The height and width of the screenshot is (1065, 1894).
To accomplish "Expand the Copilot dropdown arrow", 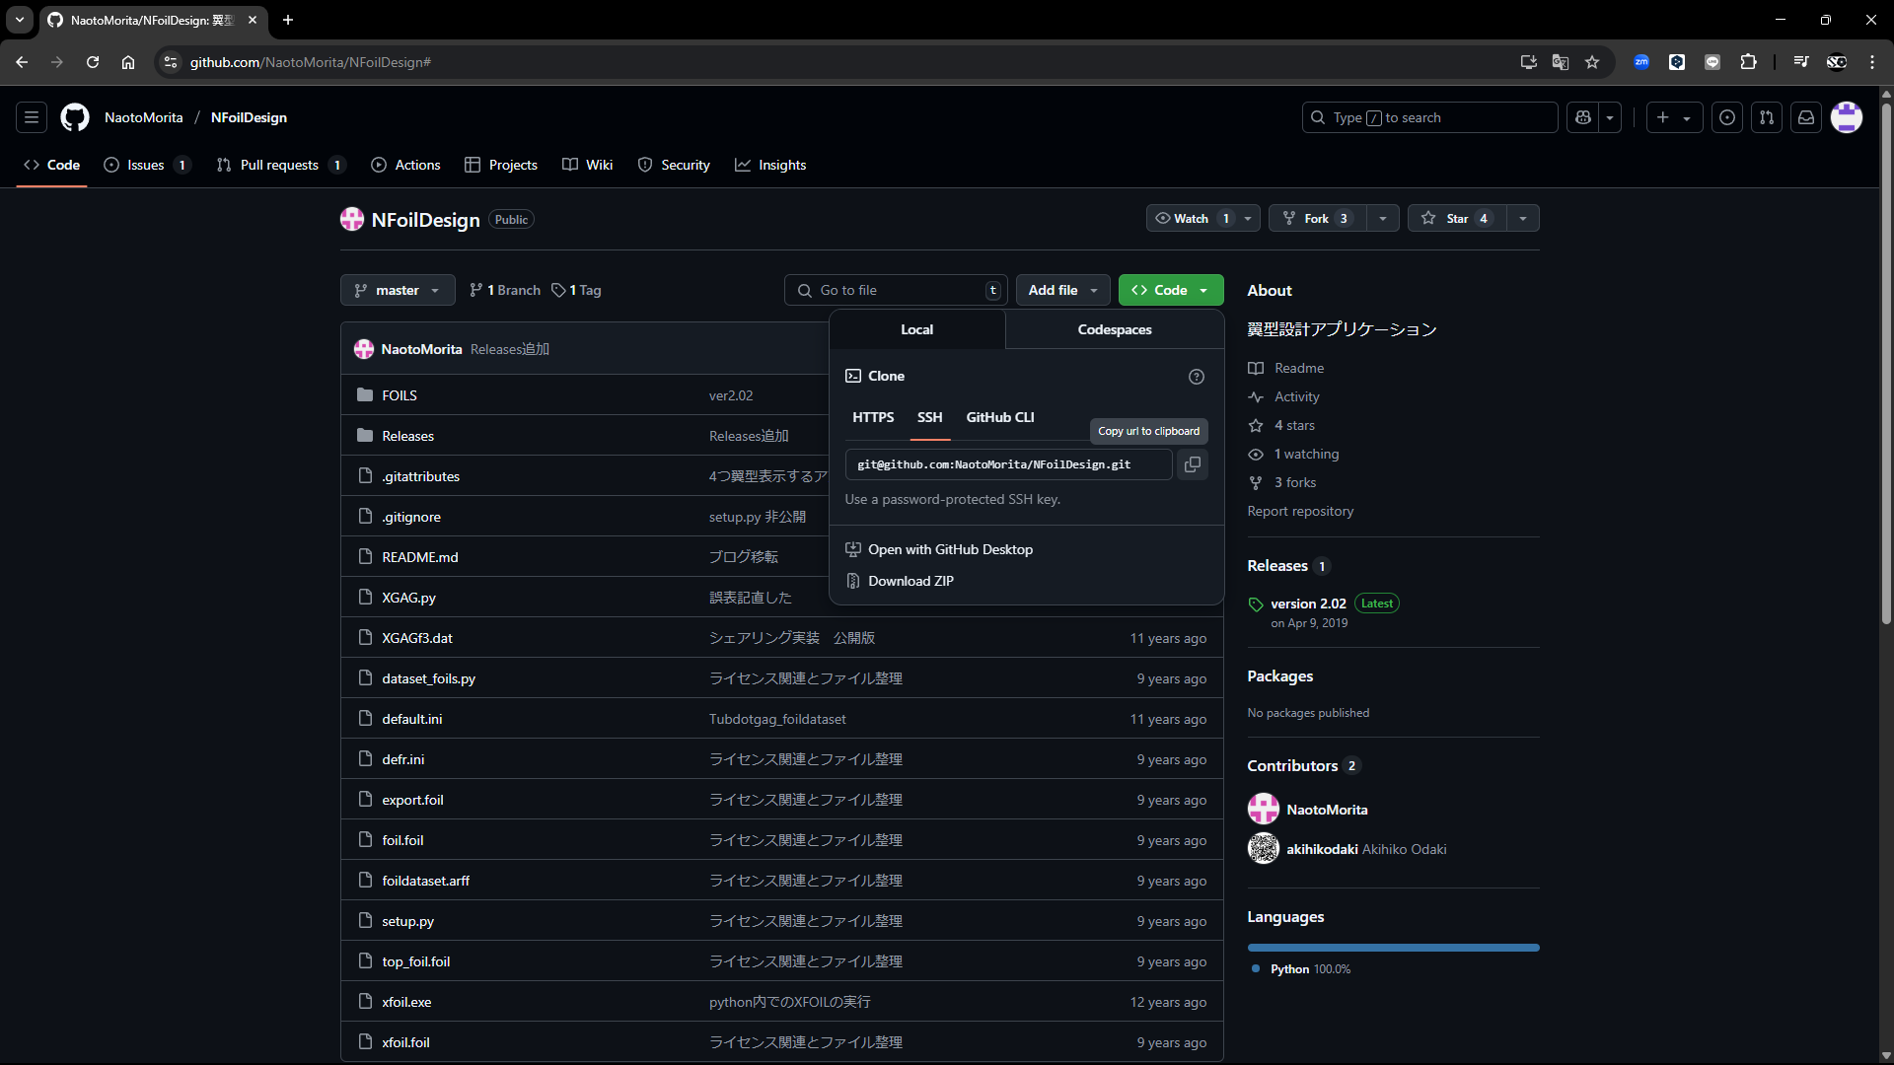I will (x=1610, y=117).
